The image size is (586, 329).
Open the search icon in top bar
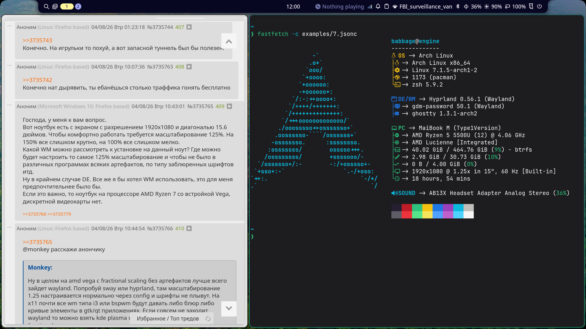pos(46,6)
